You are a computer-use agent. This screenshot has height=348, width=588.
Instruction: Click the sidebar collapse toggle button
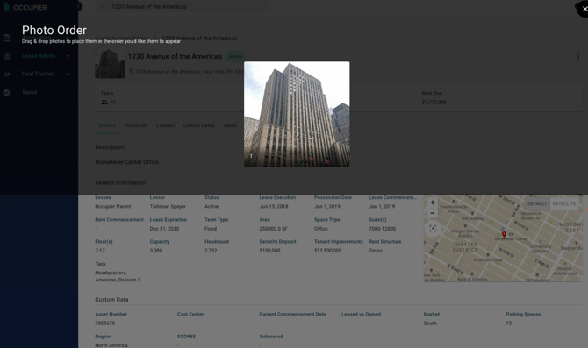pyautogui.click(x=79, y=6)
